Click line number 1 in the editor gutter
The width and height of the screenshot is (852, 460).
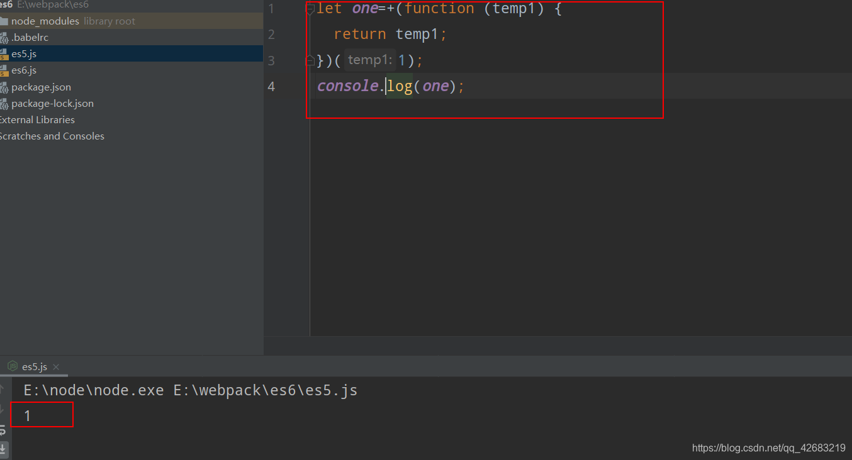coord(271,9)
